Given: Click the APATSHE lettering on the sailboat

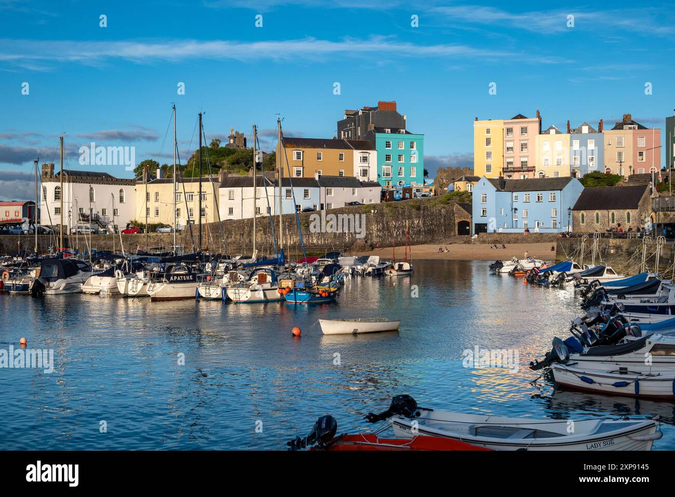Looking at the screenshot, I should [181, 278].
